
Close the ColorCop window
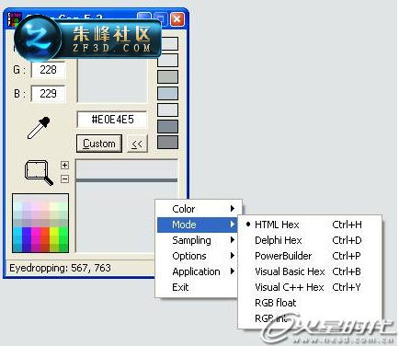[x=177, y=19]
